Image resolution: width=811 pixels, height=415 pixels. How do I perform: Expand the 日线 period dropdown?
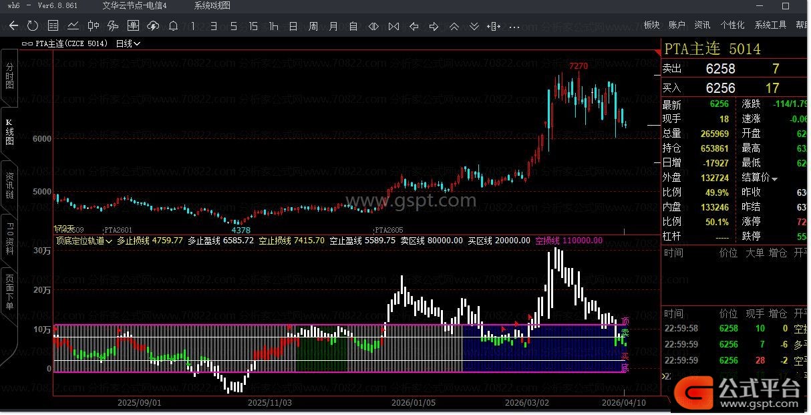point(128,43)
